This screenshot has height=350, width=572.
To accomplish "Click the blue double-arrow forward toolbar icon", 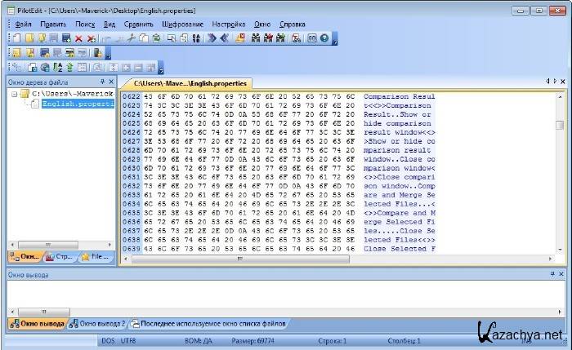I will 211,38.
